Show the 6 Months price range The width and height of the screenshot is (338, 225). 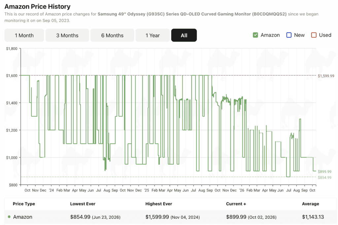tap(112, 35)
